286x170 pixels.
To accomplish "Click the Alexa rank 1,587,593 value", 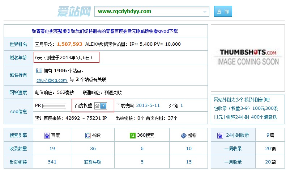I will click(x=70, y=44).
